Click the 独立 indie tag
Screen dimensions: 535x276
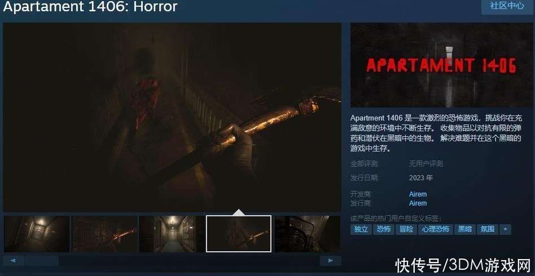tap(361, 229)
